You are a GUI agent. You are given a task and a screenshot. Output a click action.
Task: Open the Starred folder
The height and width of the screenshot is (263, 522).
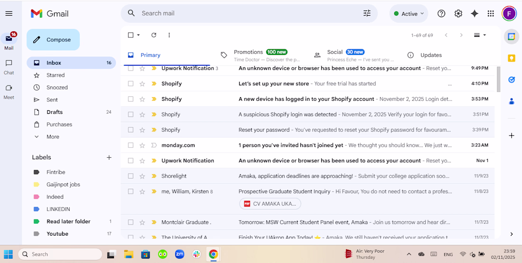coord(55,75)
